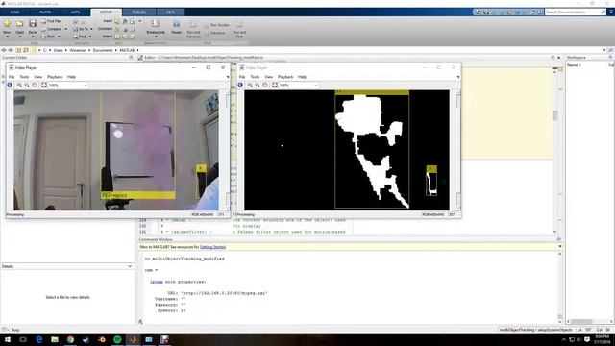Click the MATLAB segment in the address bar
The height and width of the screenshot is (346, 615).
pos(127,50)
